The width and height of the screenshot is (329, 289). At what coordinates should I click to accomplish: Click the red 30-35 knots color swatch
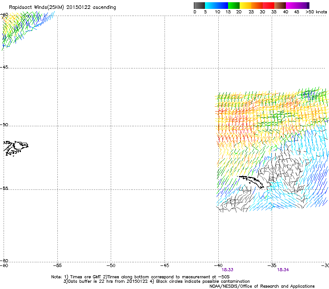point(269,5)
